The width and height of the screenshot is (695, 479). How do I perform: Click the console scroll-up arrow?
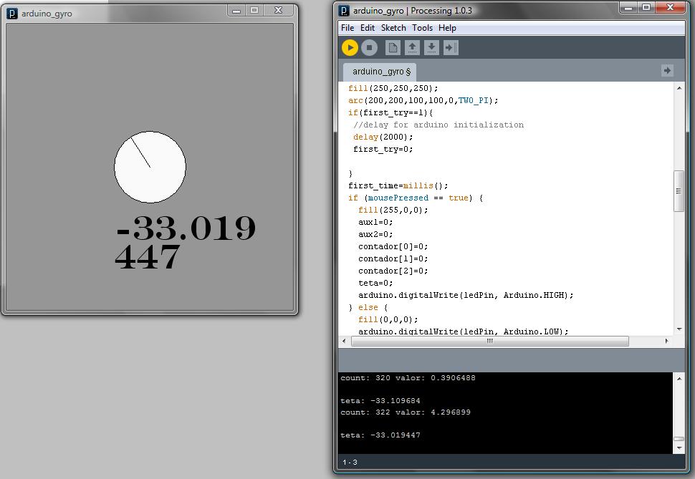(679, 378)
